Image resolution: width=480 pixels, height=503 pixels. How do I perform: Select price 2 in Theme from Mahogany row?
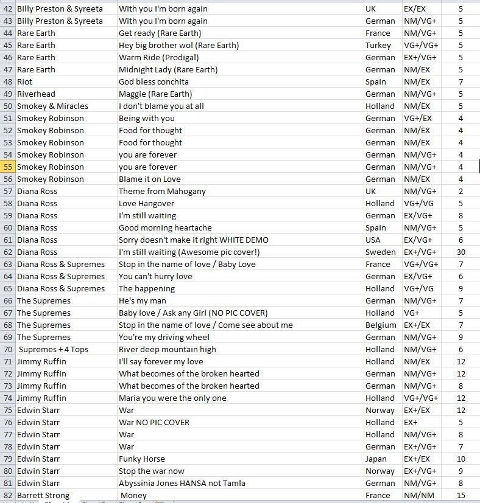461,191
